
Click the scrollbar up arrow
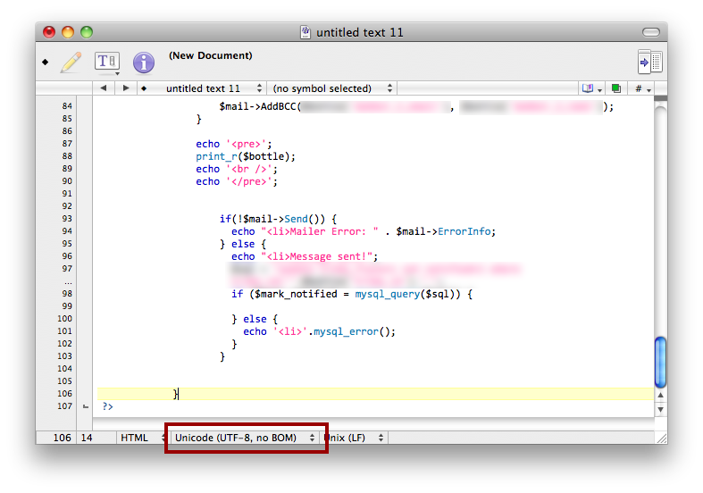(660, 395)
